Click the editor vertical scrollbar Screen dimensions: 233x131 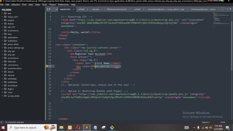coord(232,46)
